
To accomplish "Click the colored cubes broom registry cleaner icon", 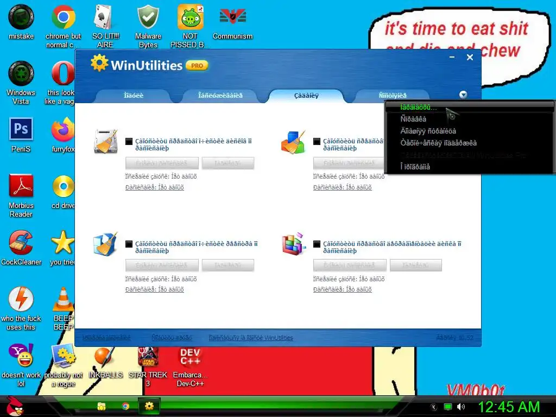I will coord(293,142).
